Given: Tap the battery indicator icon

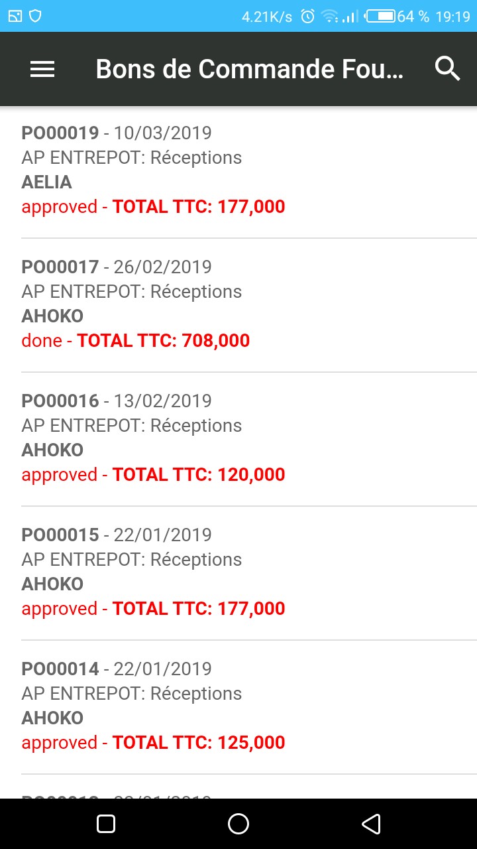Looking at the screenshot, I should point(381,17).
